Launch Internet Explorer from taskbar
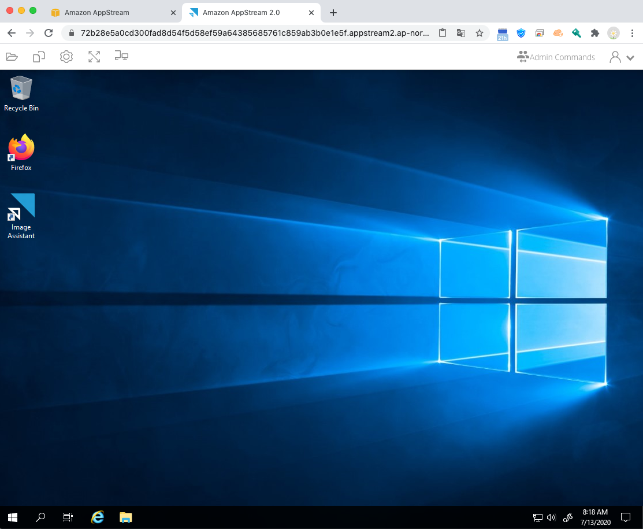This screenshot has height=529, width=643. tap(97, 517)
